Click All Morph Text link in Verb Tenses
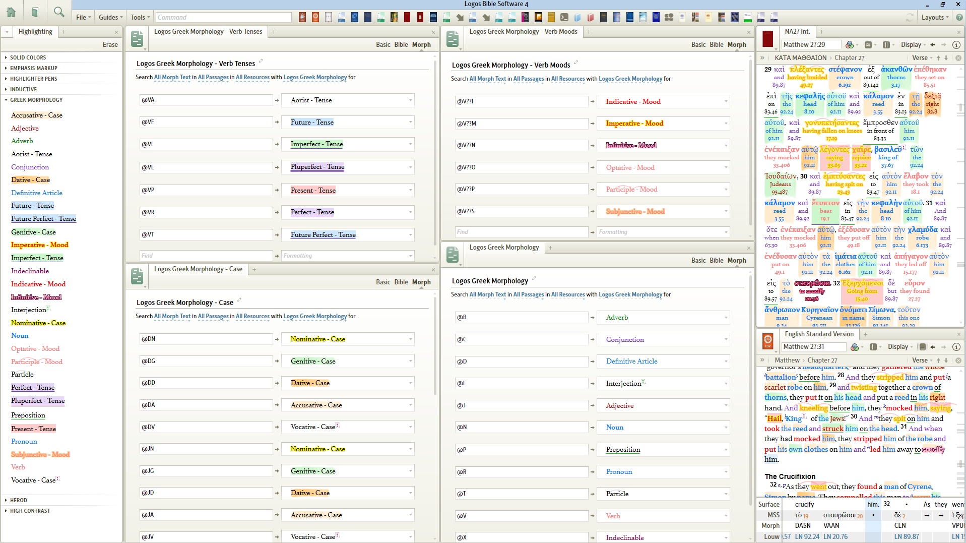 click(172, 78)
